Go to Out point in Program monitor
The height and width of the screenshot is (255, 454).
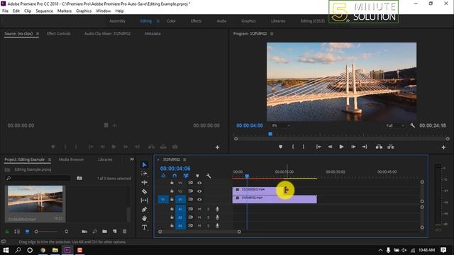point(365,147)
